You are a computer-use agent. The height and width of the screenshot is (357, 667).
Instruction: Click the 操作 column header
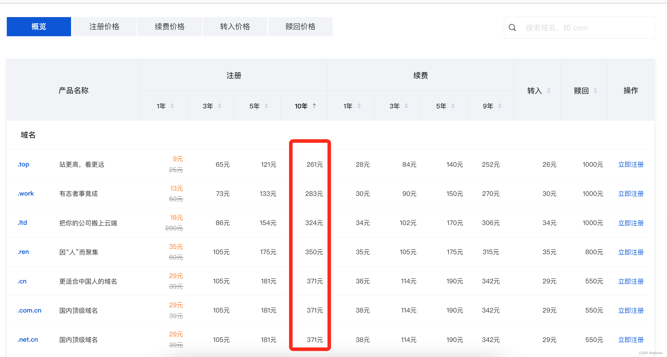[x=631, y=90]
